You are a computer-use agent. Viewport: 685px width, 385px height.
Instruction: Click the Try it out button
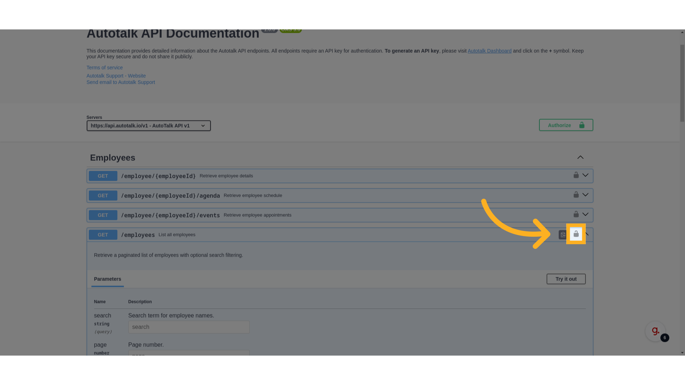pyautogui.click(x=566, y=279)
